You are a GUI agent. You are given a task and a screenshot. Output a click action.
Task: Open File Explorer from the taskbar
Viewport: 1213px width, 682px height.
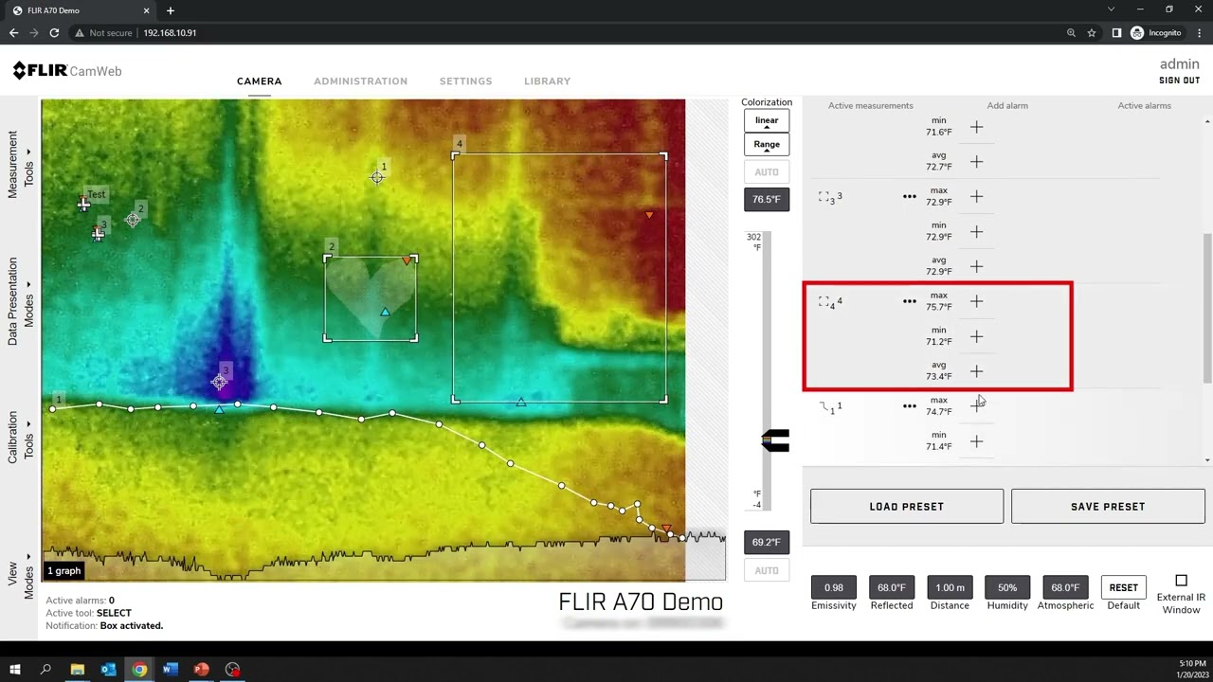[x=77, y=670]
